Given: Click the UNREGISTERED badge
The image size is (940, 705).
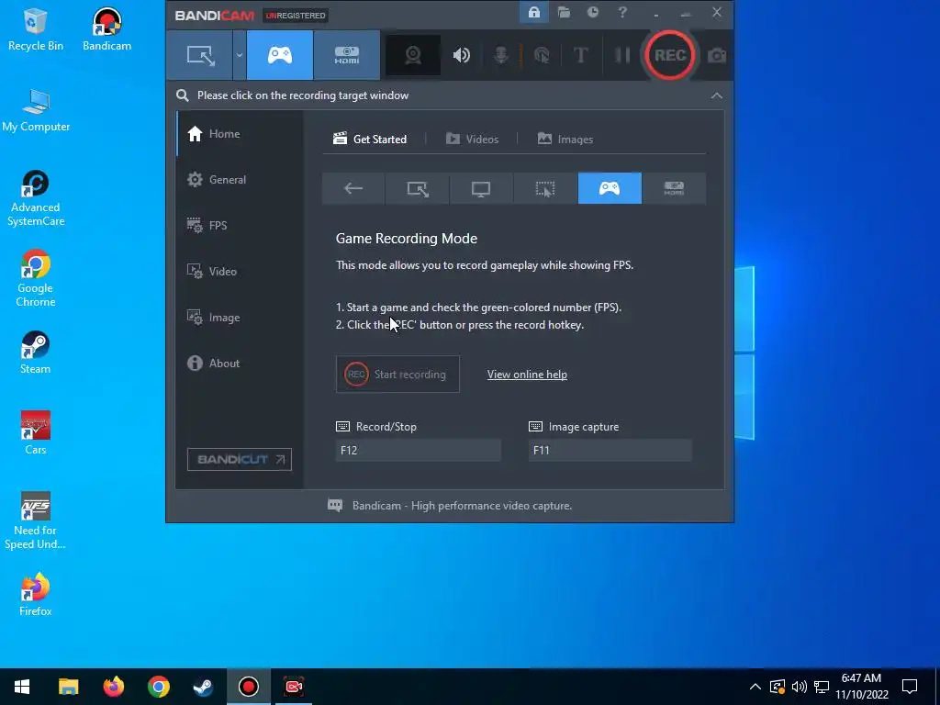Looking at the screenshot, I should point(295,15).
